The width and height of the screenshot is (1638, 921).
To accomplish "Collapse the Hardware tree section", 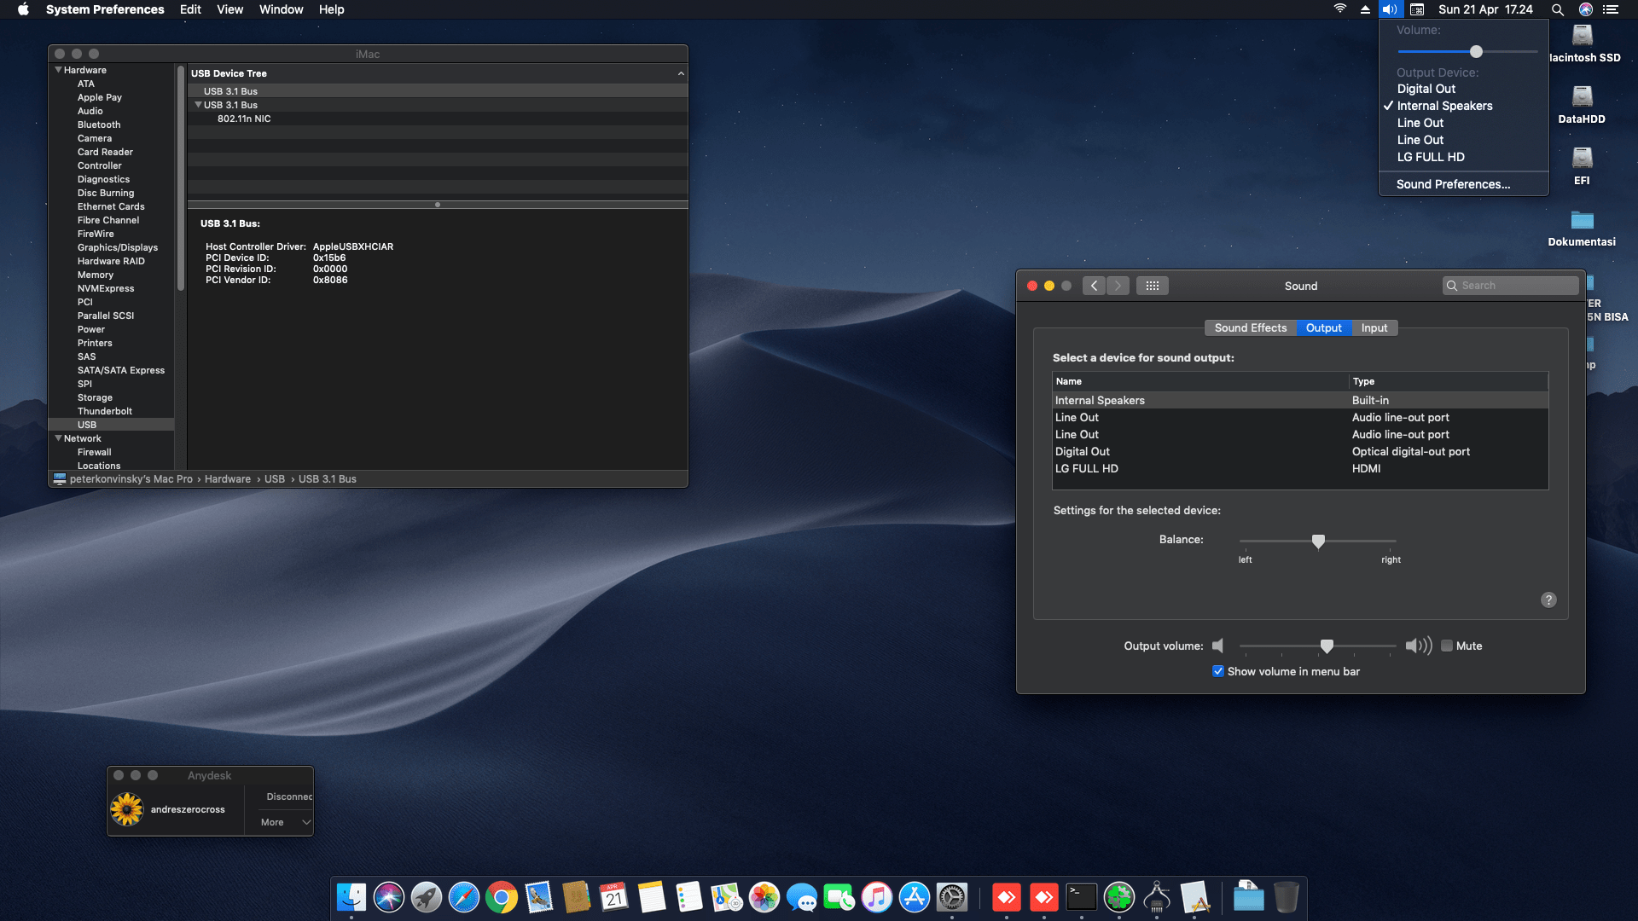I will pyautogui.click(x=58, y=70).
